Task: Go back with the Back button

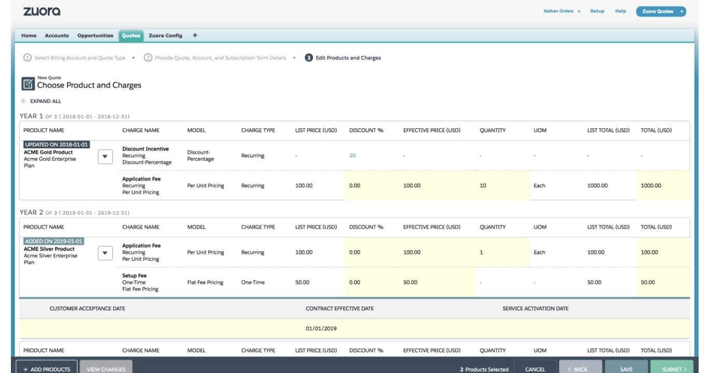Action: point(580,369)
